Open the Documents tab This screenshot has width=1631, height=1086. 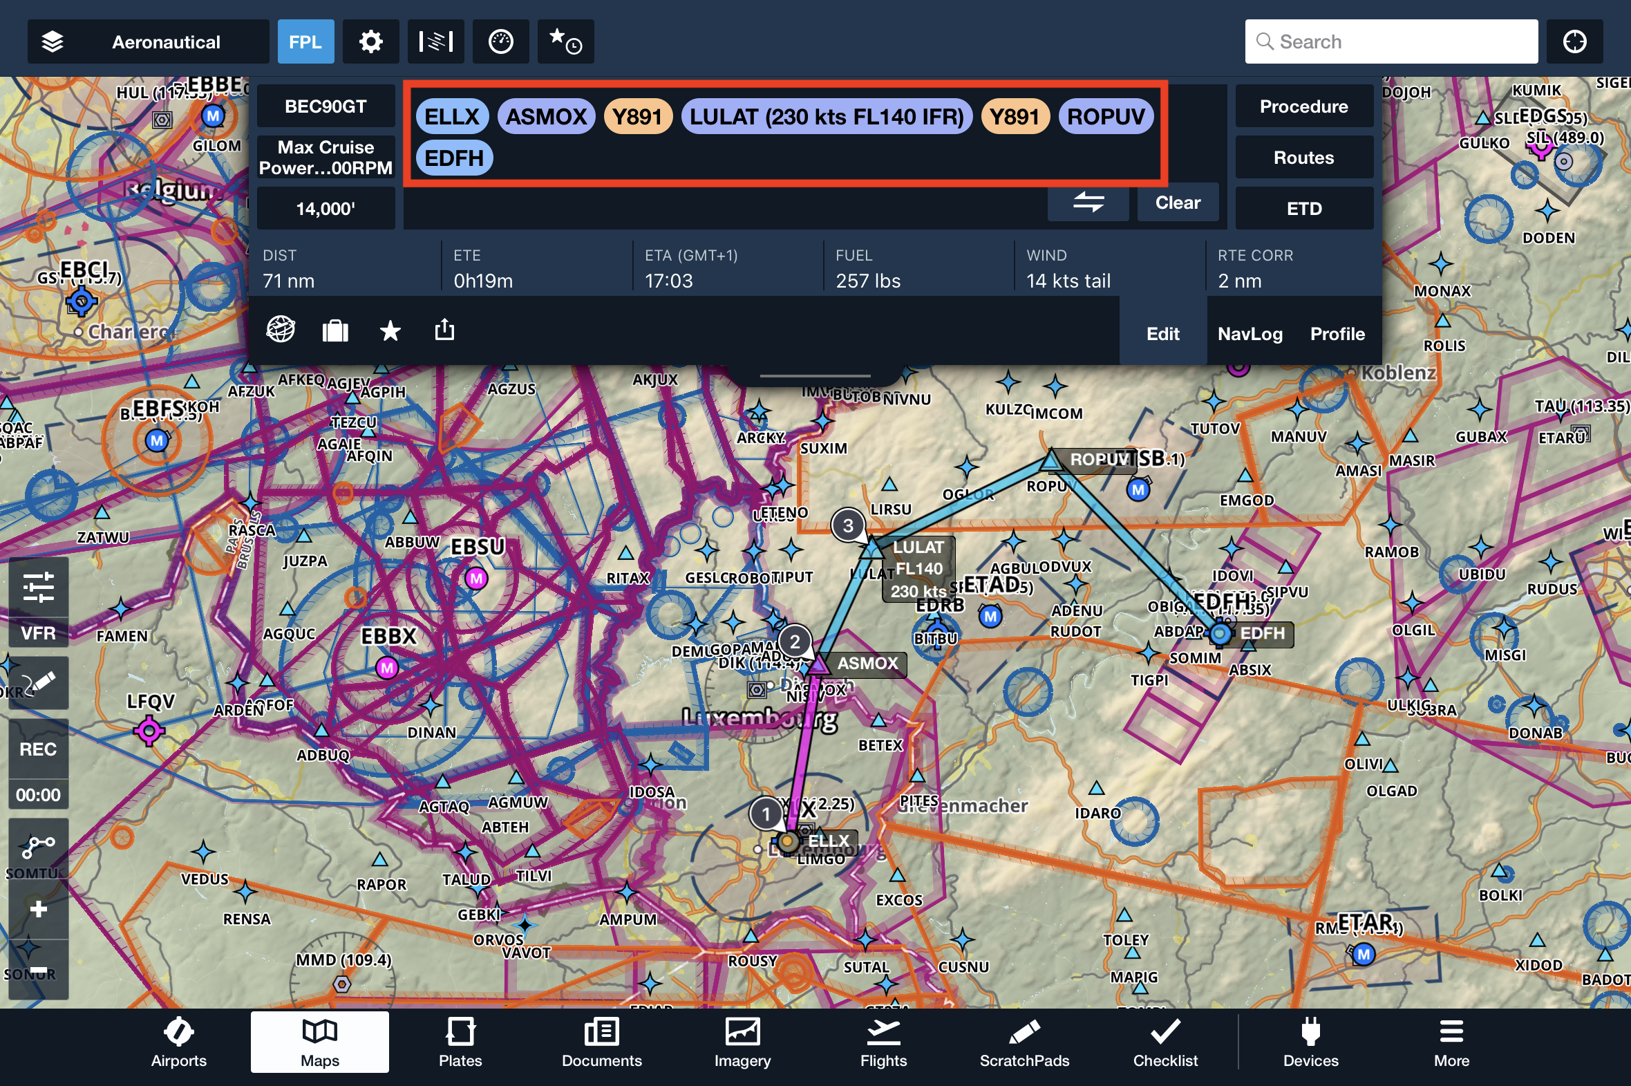(601, 1043)
